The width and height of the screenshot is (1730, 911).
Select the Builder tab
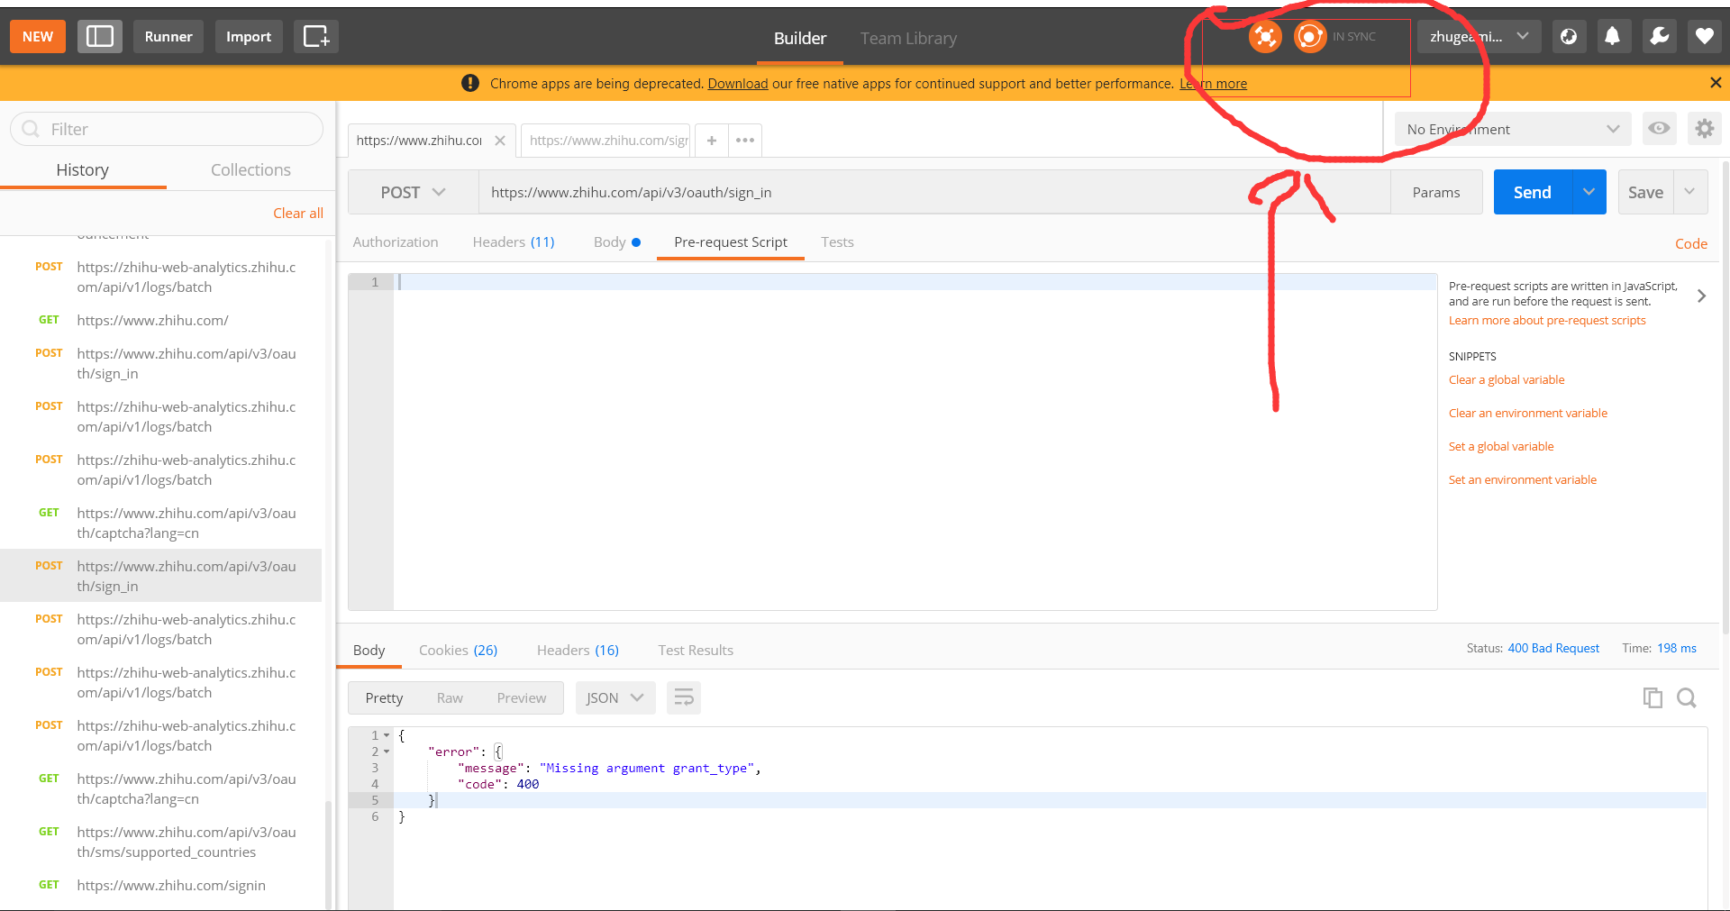click(800, 38)
